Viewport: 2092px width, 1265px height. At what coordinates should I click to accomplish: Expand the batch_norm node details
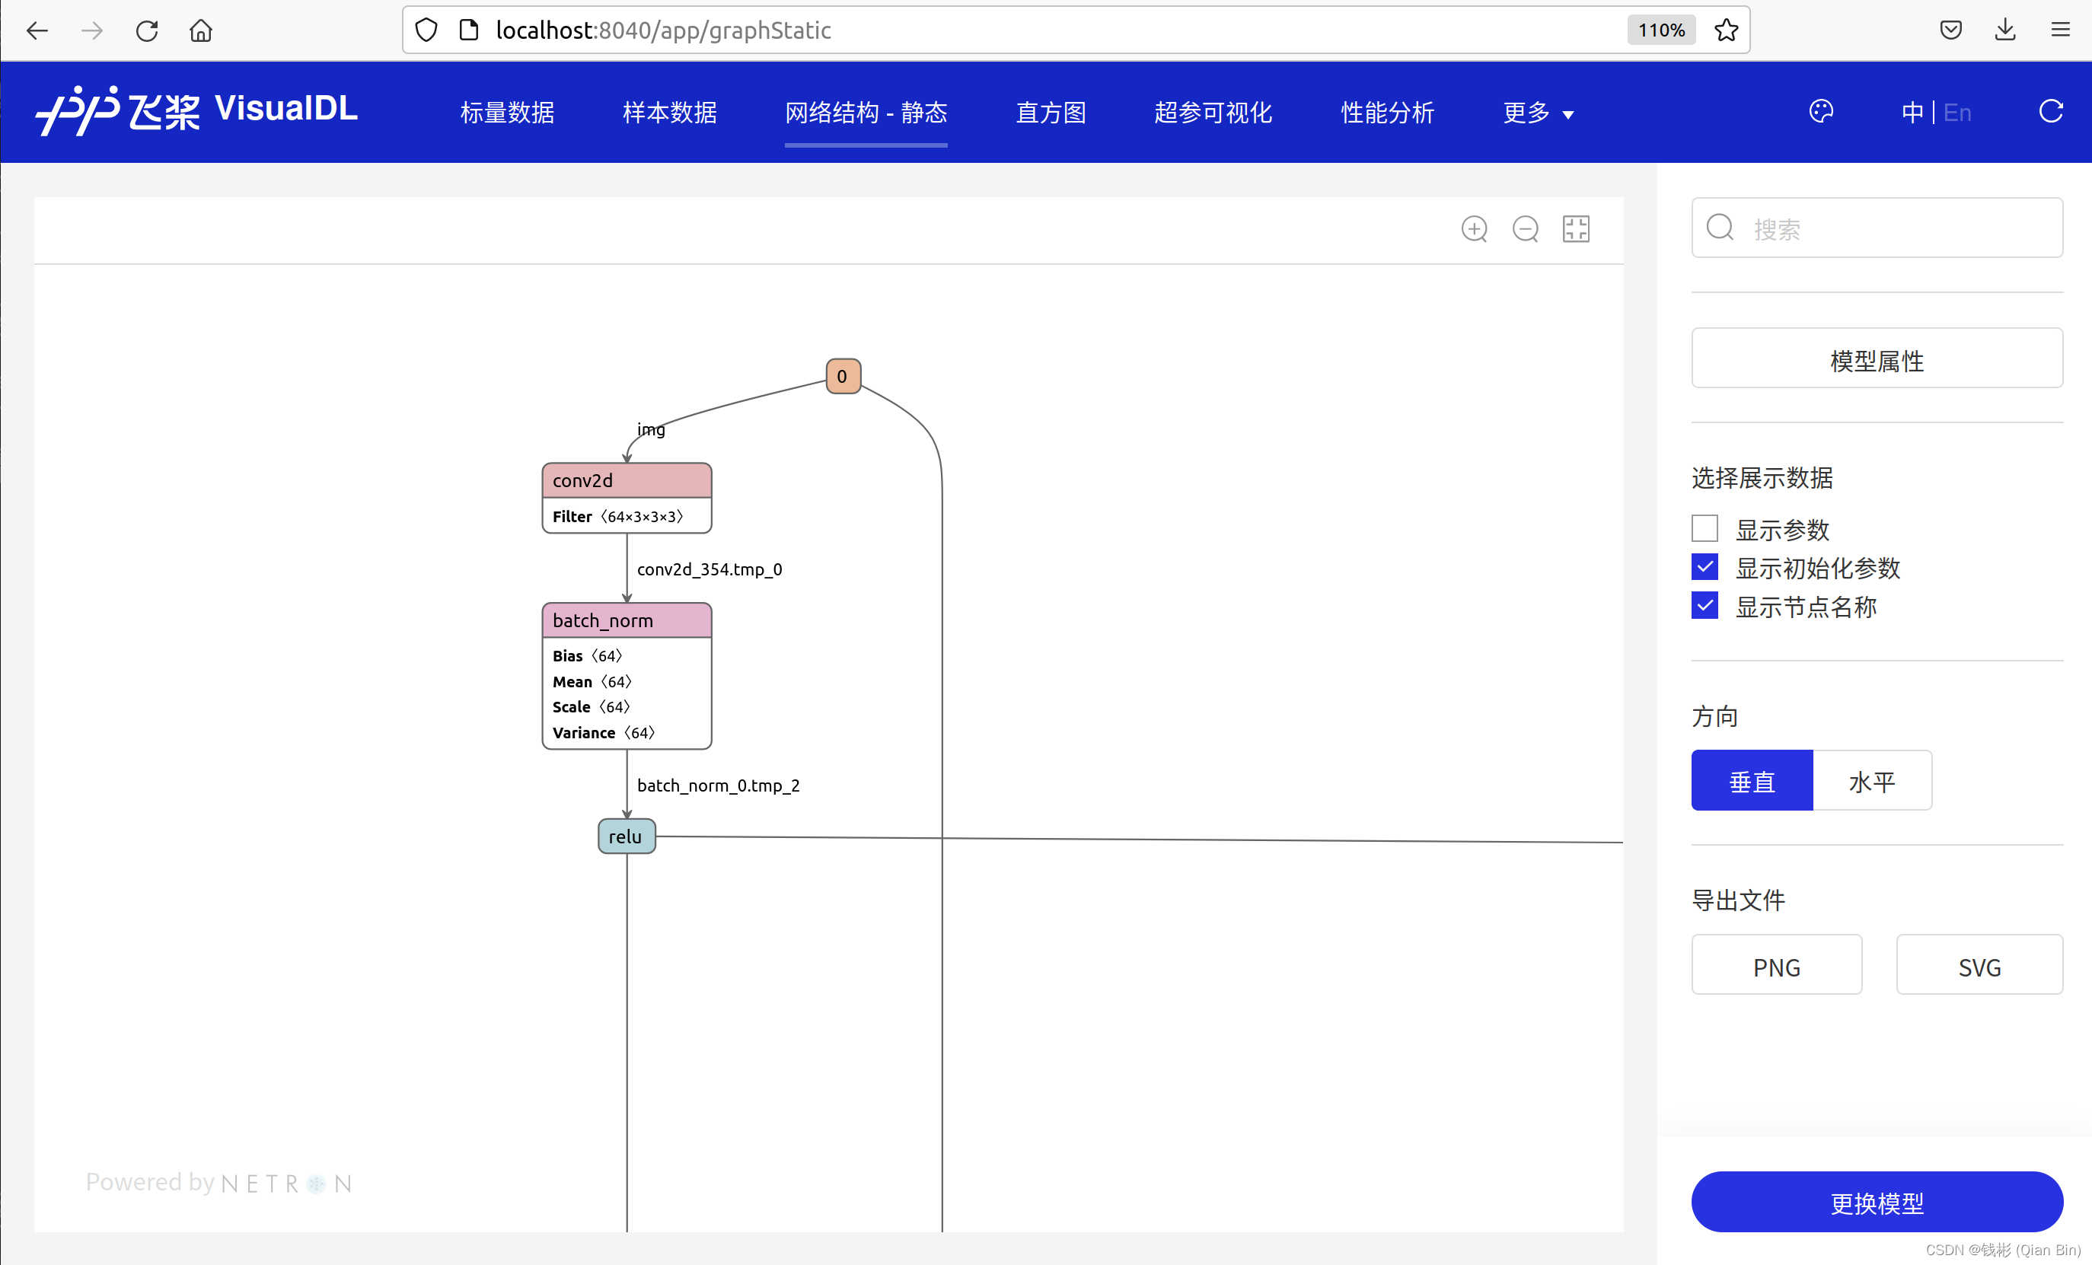tap(627, 620)
